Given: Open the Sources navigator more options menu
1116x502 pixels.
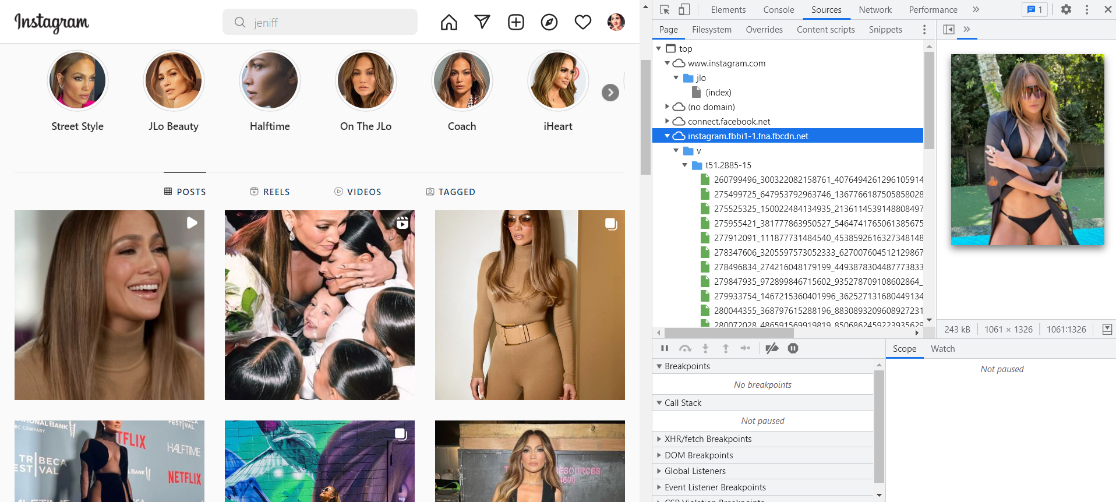Looking at the screenshot, I should coord(924,29).
